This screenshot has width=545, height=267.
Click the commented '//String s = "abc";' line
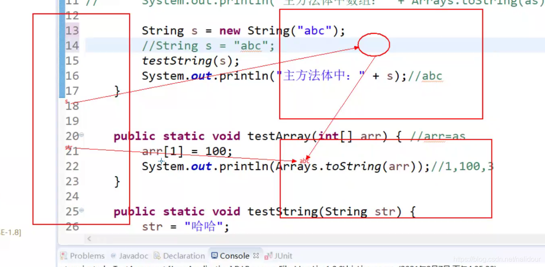[208, 46]
